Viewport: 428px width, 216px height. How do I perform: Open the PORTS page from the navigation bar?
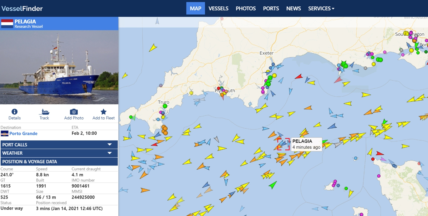point(271,8)
